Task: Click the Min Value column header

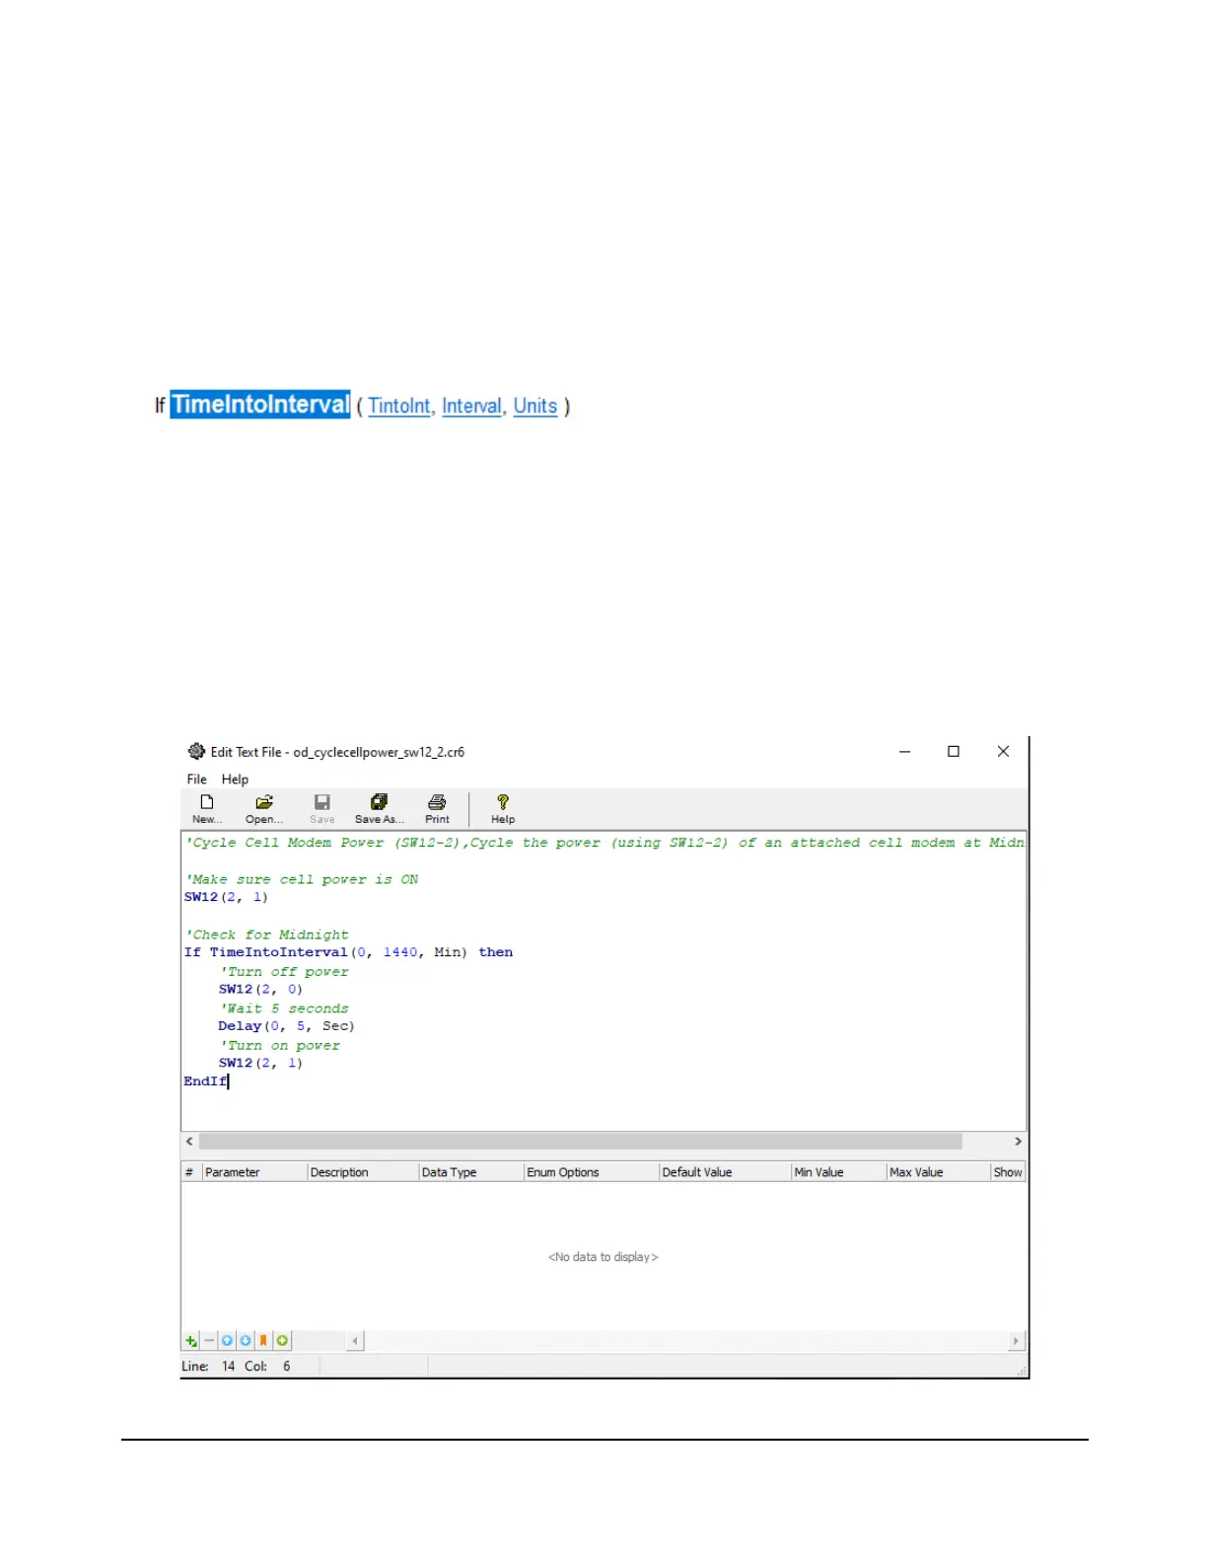Action: pyautogui.click(x=839, y=1172)
